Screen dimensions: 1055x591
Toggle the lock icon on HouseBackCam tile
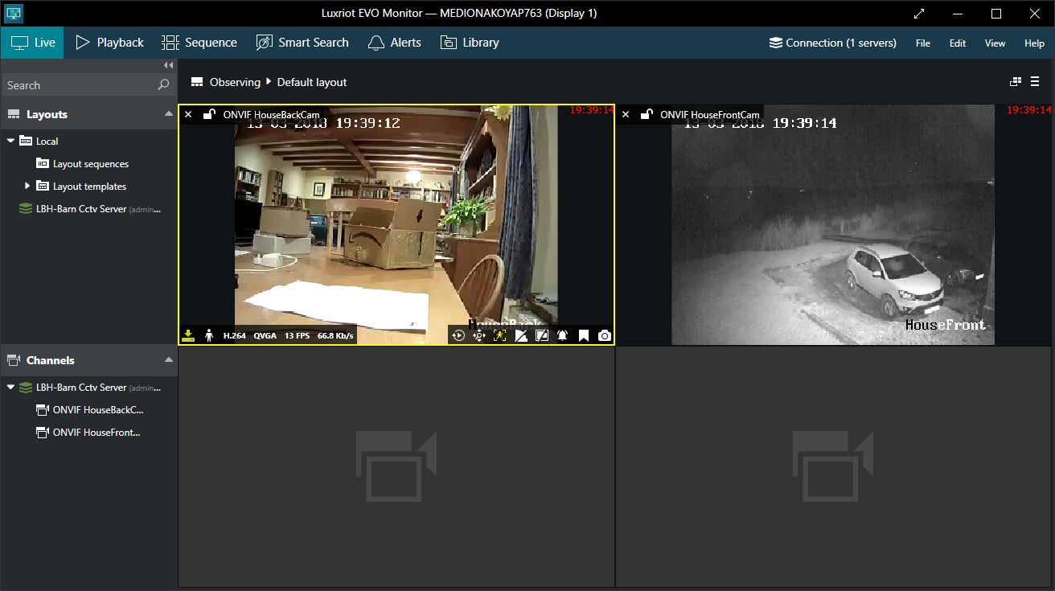click(x=210, y=114)
